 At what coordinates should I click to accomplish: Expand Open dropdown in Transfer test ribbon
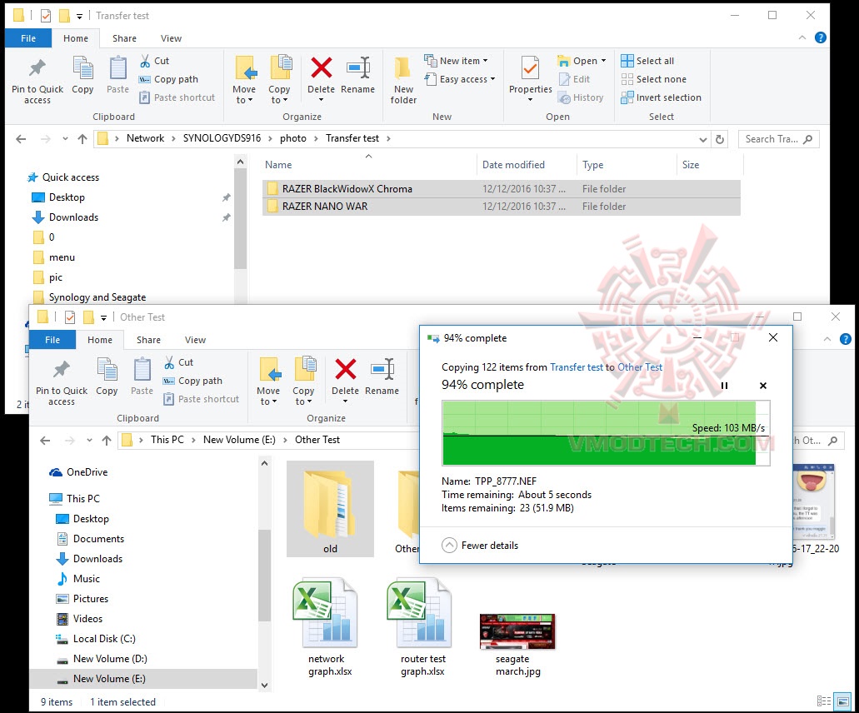[604, 61]
